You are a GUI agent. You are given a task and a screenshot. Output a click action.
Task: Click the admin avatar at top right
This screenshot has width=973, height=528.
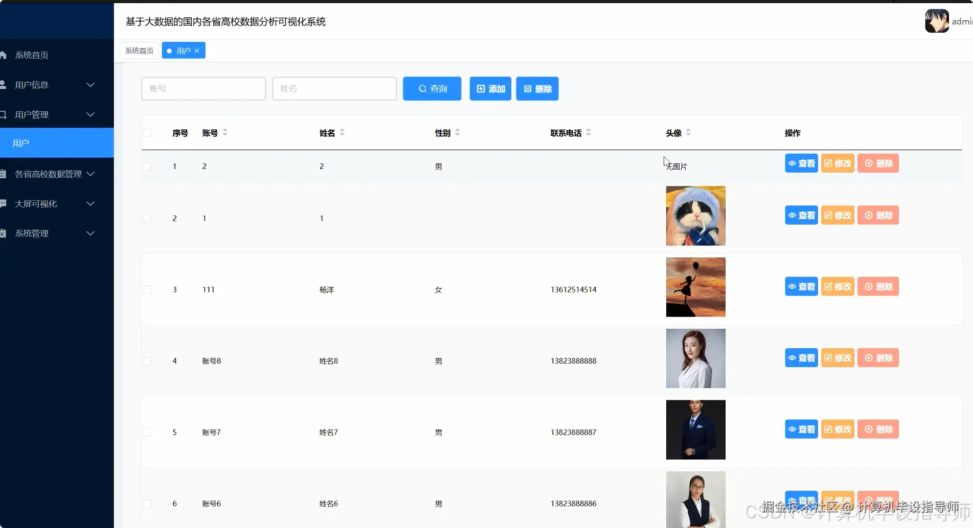936,21
